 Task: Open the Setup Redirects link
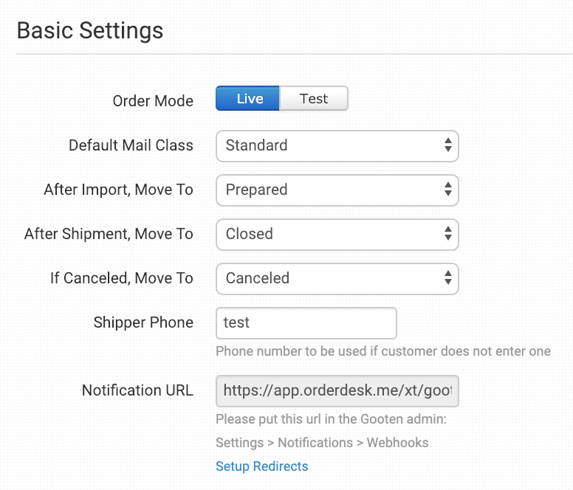pos(261,466)
